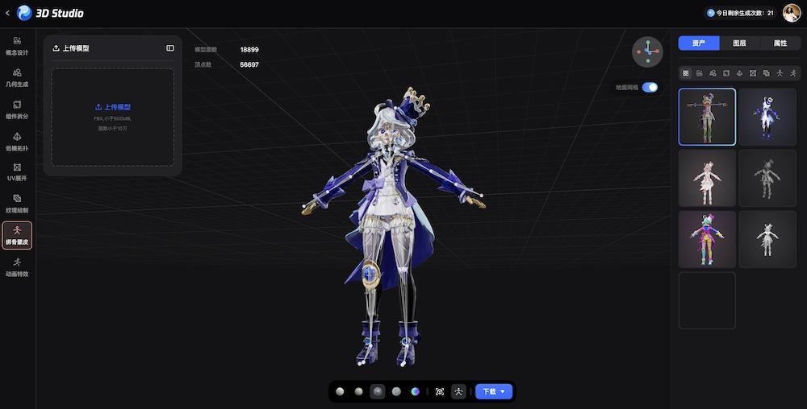The width and height of the screenshot is (807, 409).
Task: Open the 低模拓扑 low-poly topology module
Action: pyautogui.click(x=17, y=142)
